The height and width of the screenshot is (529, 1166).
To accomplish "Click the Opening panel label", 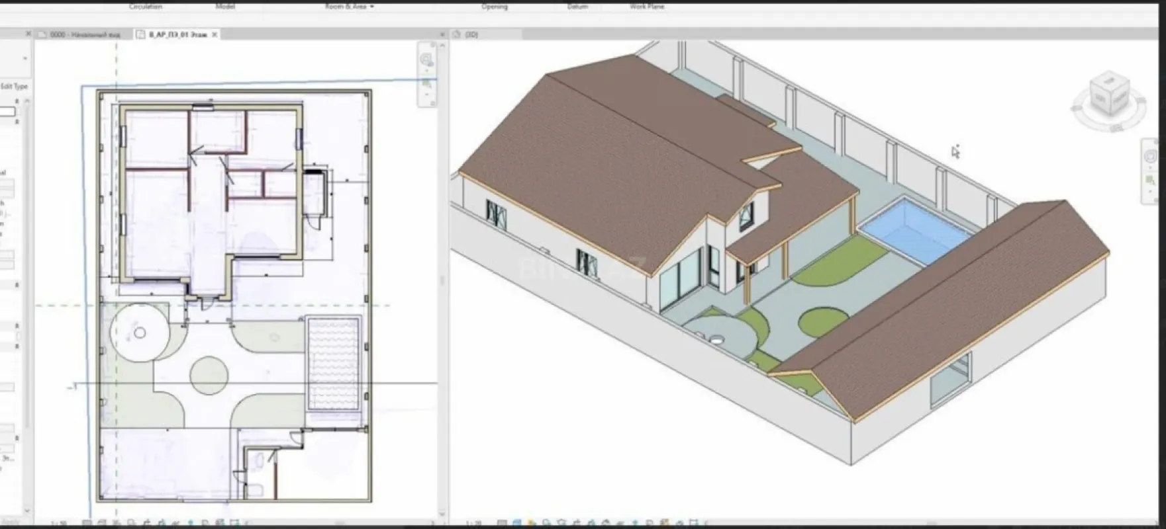I will coord(494,7).
